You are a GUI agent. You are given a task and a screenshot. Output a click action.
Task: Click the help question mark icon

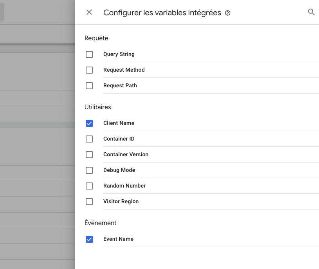pos(228,13)
